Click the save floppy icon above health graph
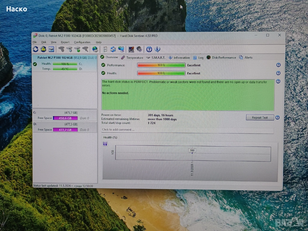 (x=105, y=144)
